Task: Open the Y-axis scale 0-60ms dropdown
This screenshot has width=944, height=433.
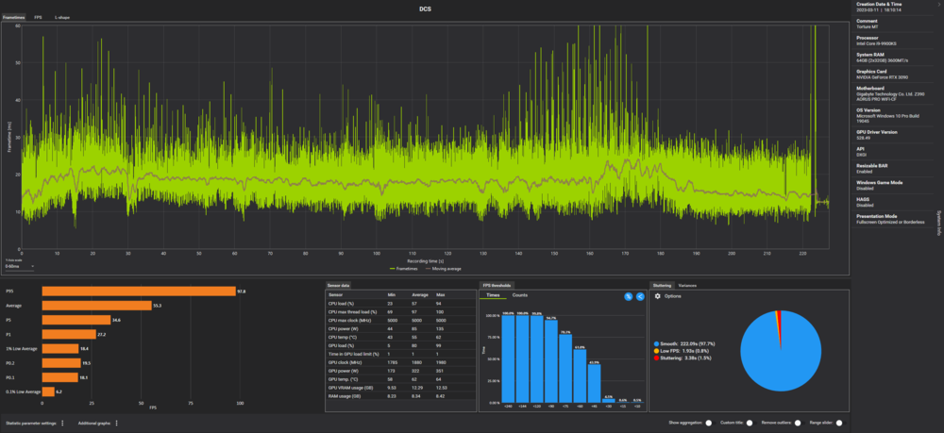Action: pos(19,267)
